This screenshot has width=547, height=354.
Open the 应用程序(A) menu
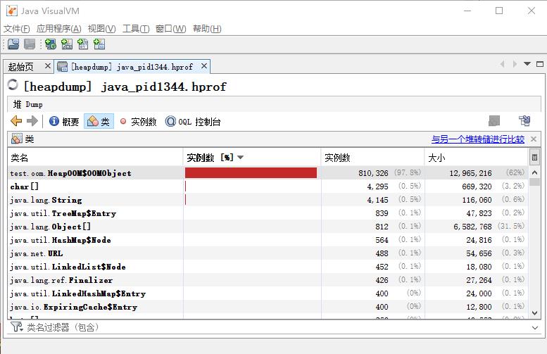(59, 29)
